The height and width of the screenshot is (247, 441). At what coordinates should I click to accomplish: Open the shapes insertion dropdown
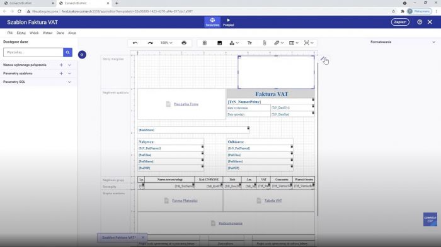pos(234,43)
